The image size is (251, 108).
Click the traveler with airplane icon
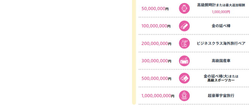(184, 43)
